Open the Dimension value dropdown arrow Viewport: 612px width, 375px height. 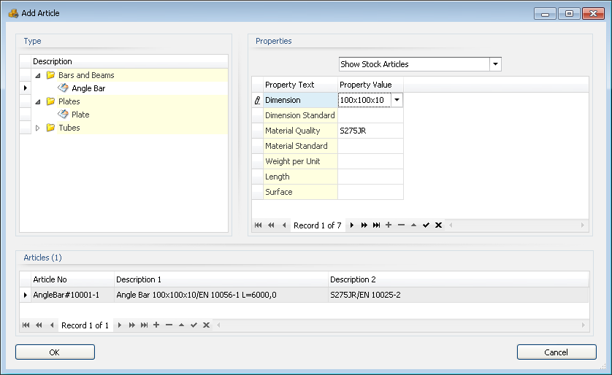click(397, 100)
